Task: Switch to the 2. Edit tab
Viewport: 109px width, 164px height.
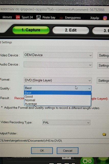Action: 71,30
